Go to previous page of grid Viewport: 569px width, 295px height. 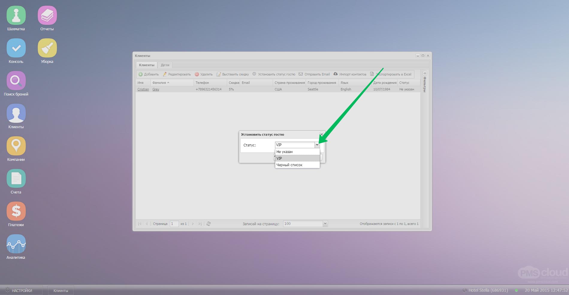coord(147,224)
